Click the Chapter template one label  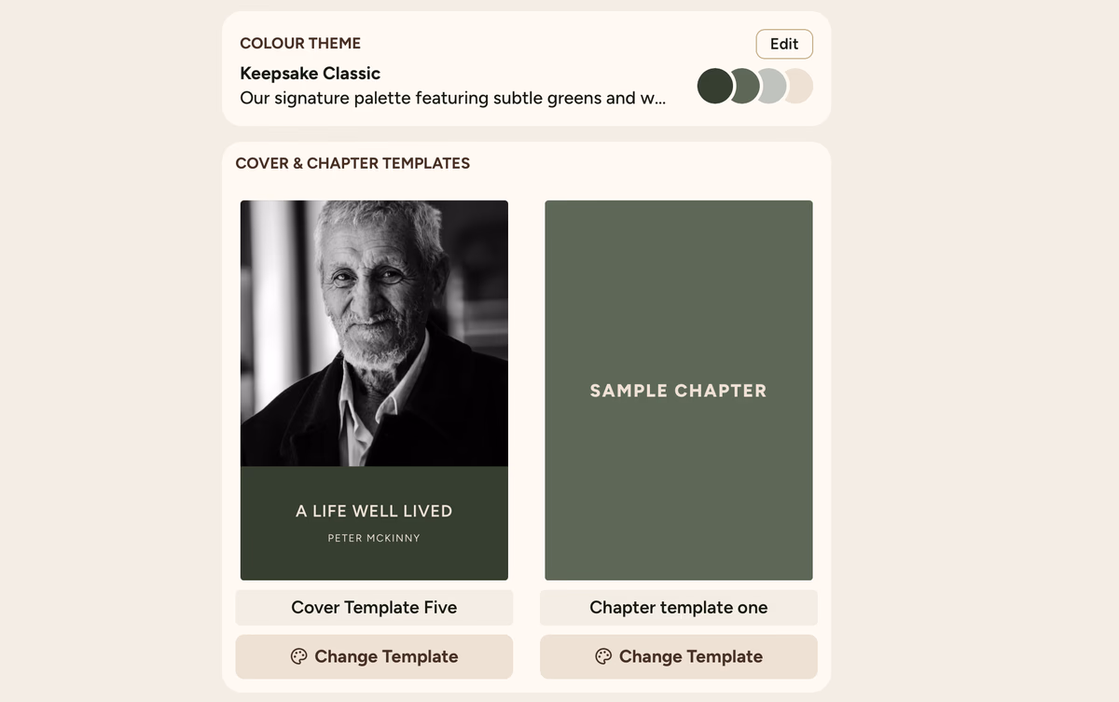pyautogui.click(x=678, y=608)
